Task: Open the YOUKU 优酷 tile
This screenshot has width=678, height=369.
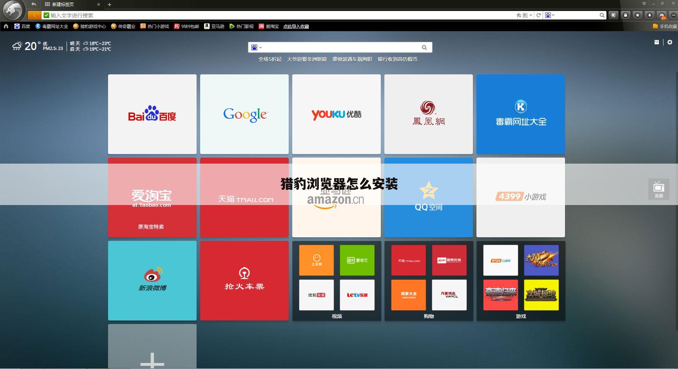Action: pyautogui.click(x=337, y=114)
